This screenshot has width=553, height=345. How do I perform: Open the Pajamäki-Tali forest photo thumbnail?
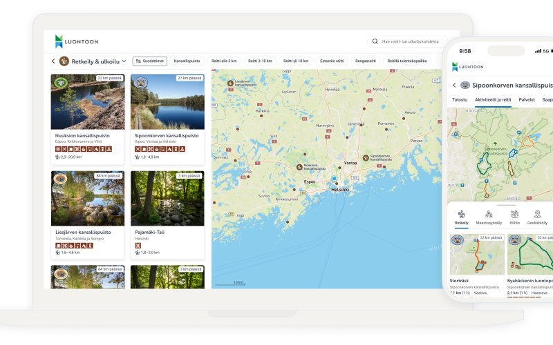[167, 199]
